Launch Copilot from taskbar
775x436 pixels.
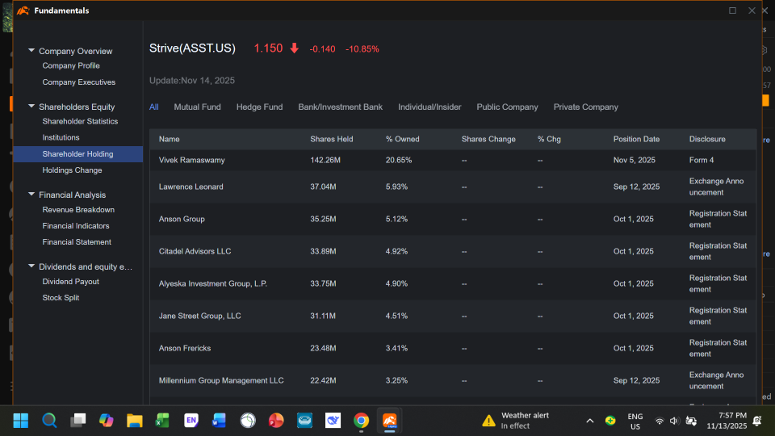click(x=106, y=421)
